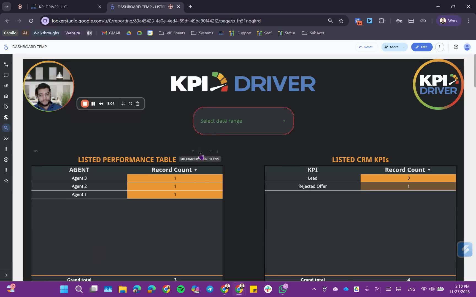
Task: Open the Select date range dropdown
Action: [244, 121]
